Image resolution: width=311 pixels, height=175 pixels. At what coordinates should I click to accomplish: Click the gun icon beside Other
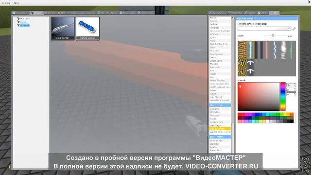pyautogui.click(x=18, y=22)
